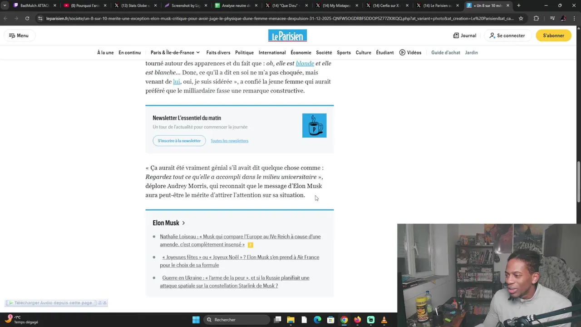Open Toutes les newsletters link
This screenshot has height=327, width=581.
click(229, 141)
